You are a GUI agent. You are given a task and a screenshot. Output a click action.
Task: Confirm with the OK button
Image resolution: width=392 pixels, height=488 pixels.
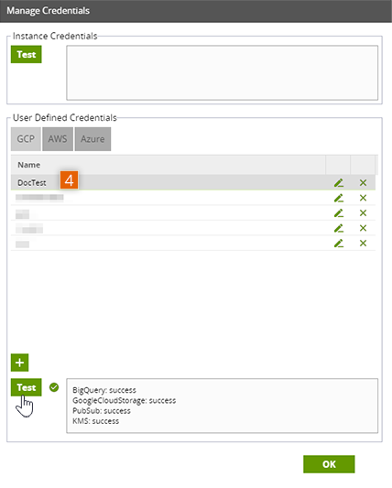click(329, 464)
